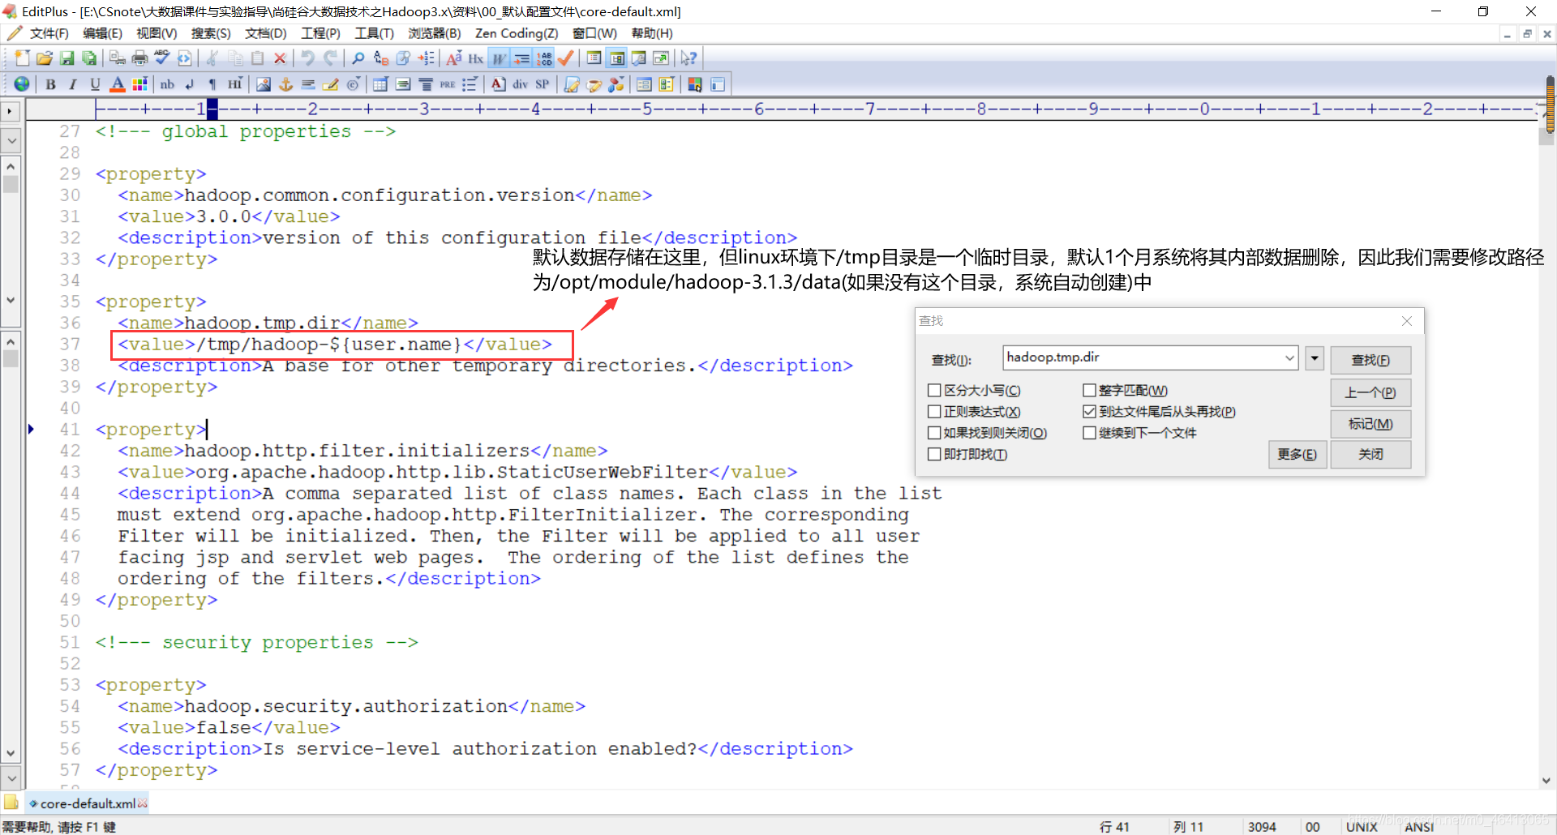Open the find options arrow button
The width and height of the screenshot is (1557, 835).
tap(1315, 358)
